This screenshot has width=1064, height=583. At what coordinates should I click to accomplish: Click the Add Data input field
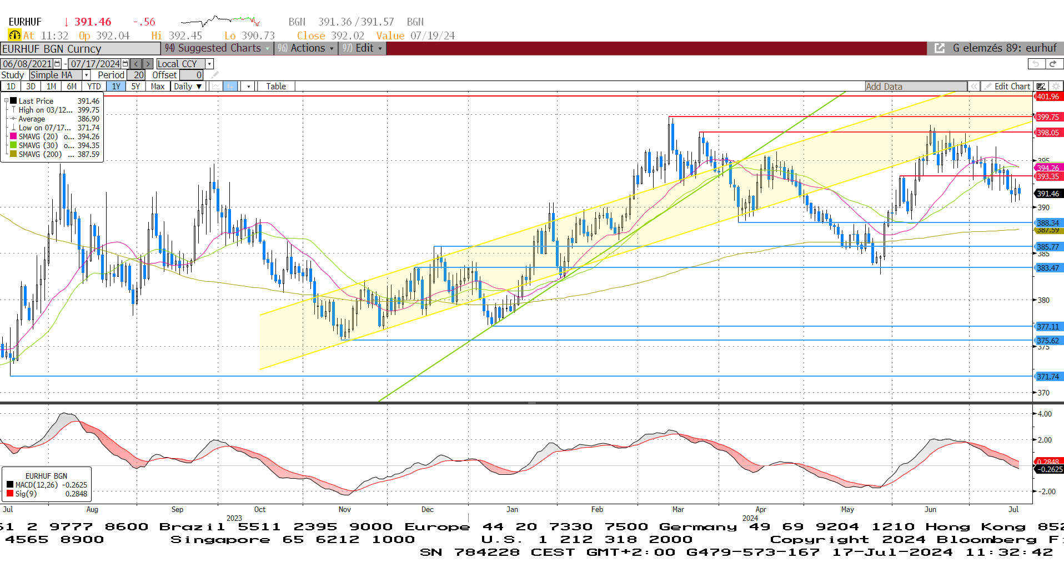(916, 87)
